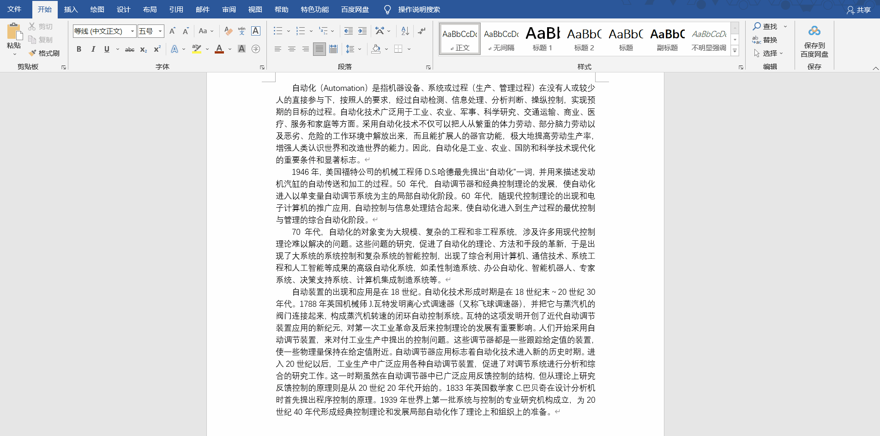The image size is (880, 436).
Task: Open the 替换 replace function
Action: tap(769, 40)
